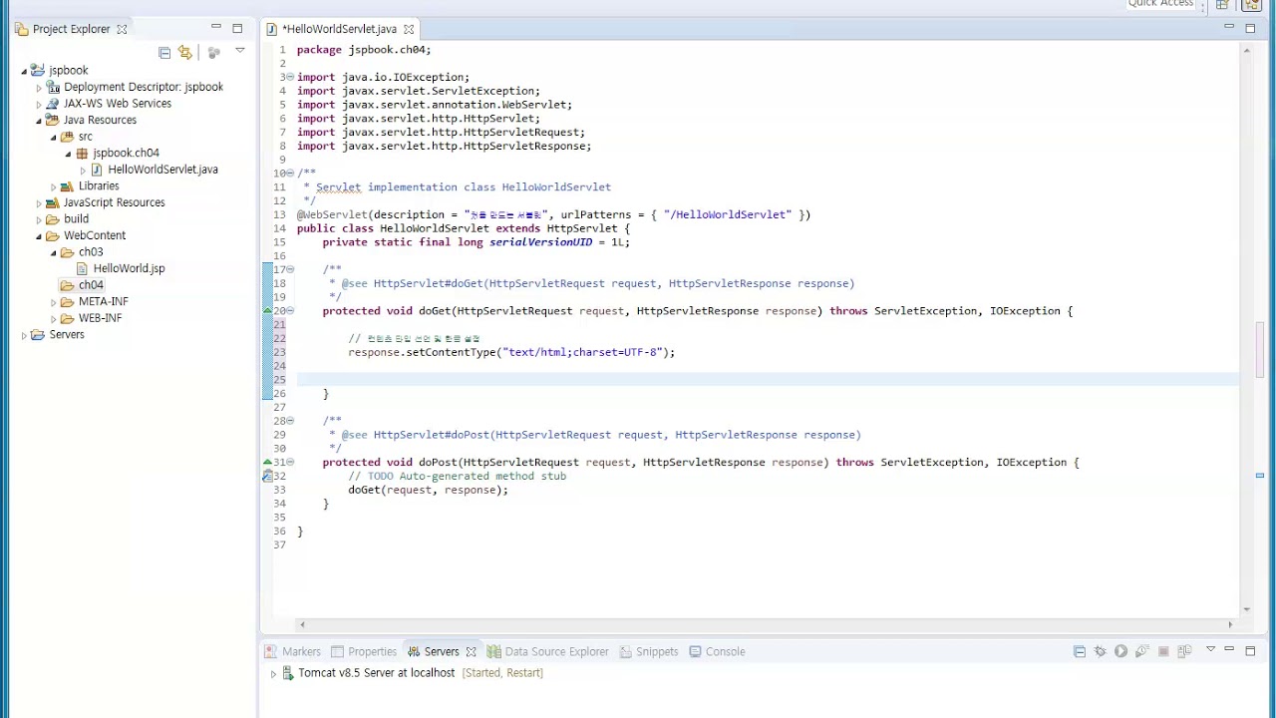Toggle fold of doPost Javadoc at line 28
1276x718 pixels.
pyautogui.click(x=290, y=421)
